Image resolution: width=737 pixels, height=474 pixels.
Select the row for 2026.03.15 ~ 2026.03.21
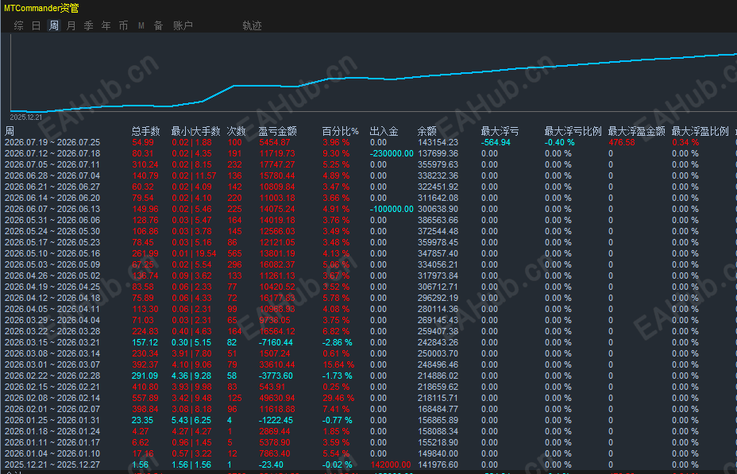[x=368, y=342]
